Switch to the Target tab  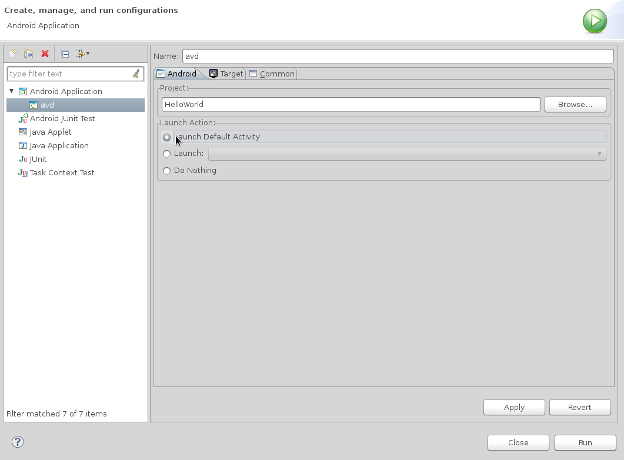(226, 74)
